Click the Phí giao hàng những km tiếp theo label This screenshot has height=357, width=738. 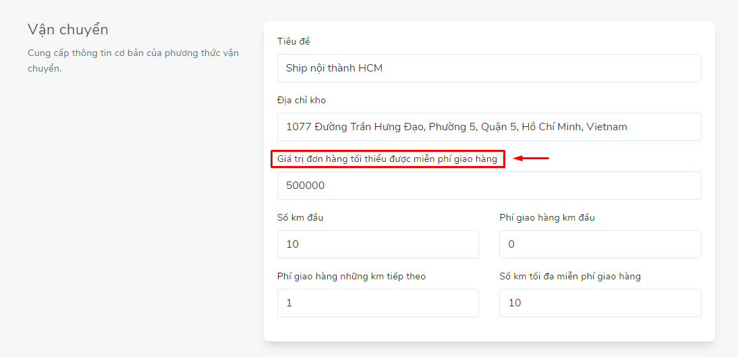(x=351, y=277)
